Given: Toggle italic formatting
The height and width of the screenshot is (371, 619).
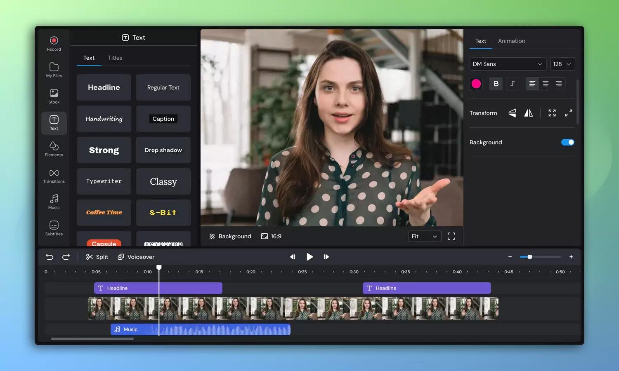Looking at the screenshot, I should (513, 84).
